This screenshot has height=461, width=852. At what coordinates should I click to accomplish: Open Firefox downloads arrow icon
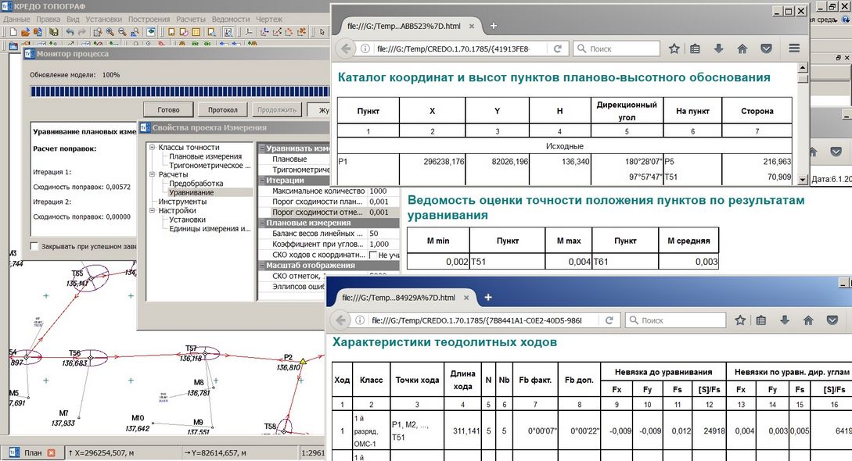pyautogui.click(x=719, y=48)
